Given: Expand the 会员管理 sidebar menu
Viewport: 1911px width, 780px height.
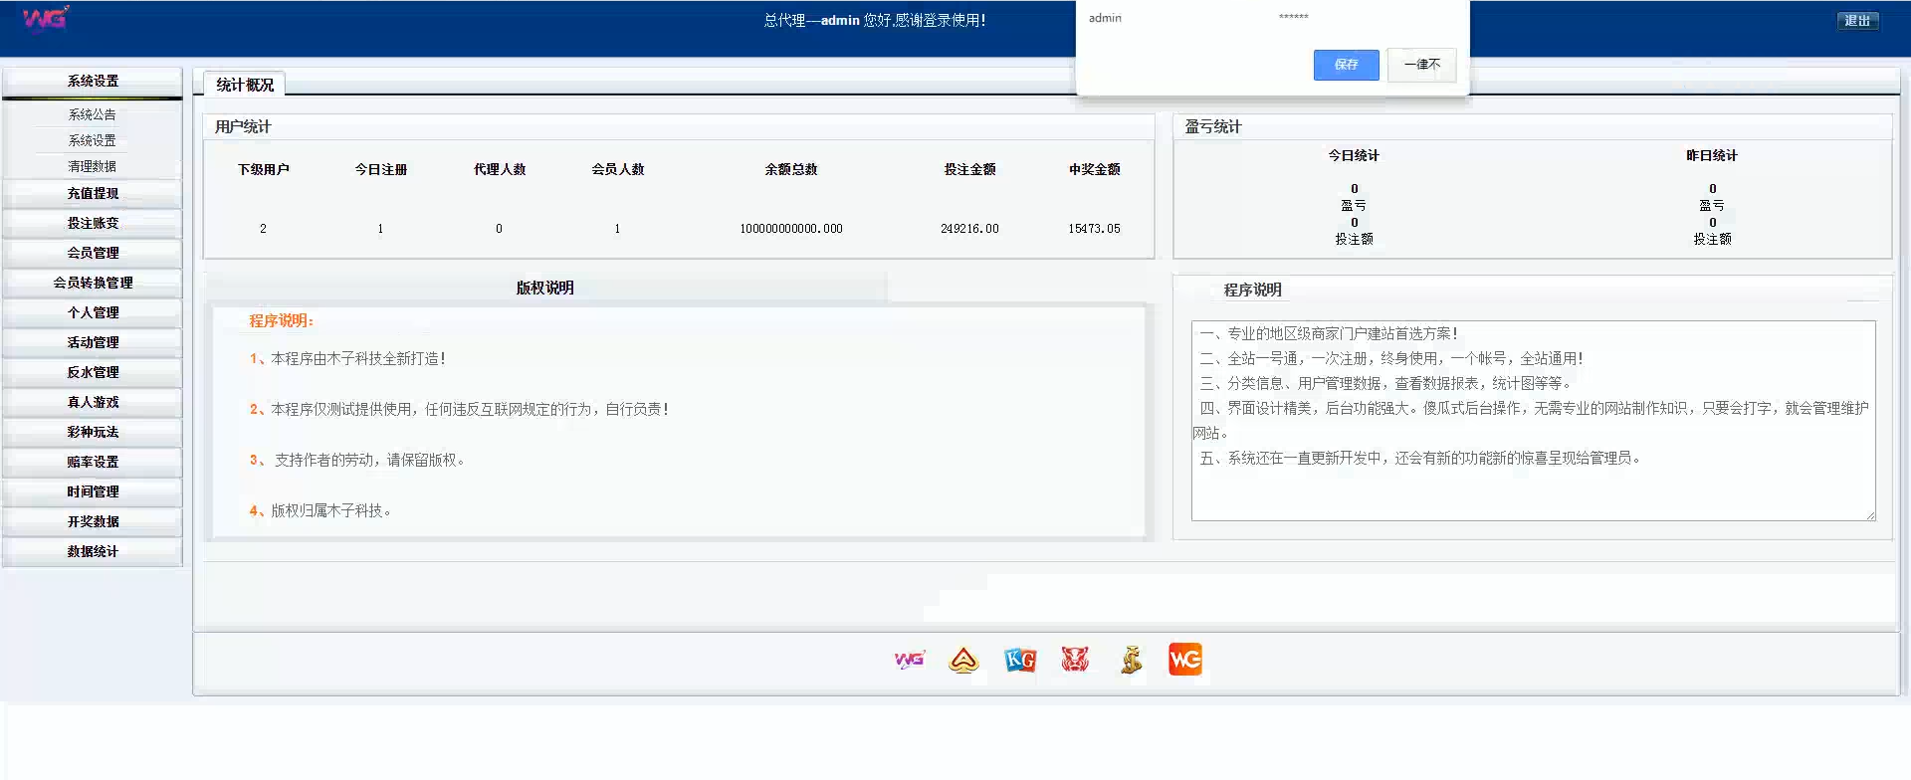Looking at the screenshot, I should click(x=93, y=254).
